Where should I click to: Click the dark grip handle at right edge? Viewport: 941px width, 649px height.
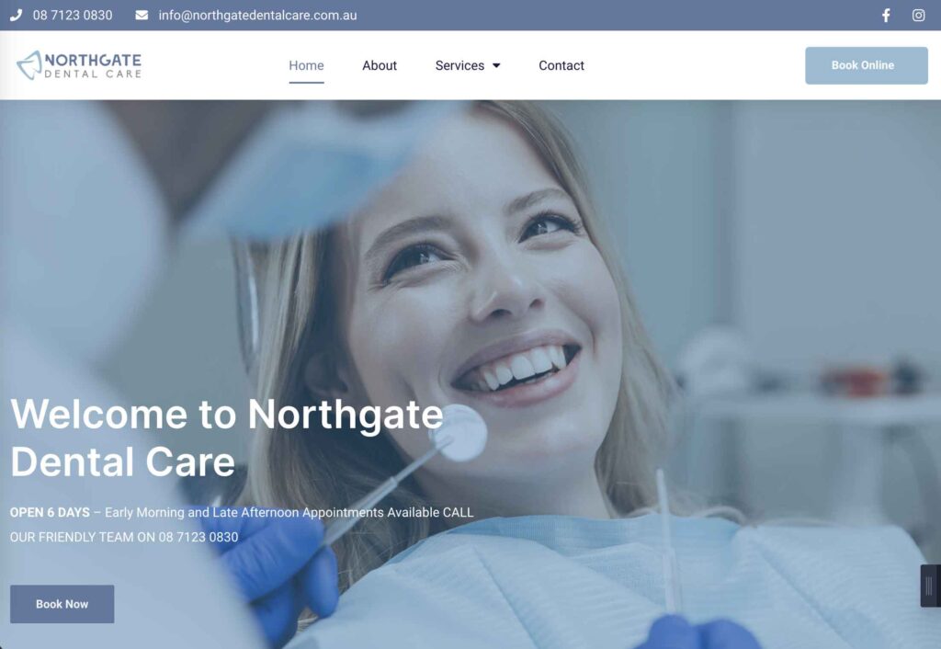(x=930, y=586)
